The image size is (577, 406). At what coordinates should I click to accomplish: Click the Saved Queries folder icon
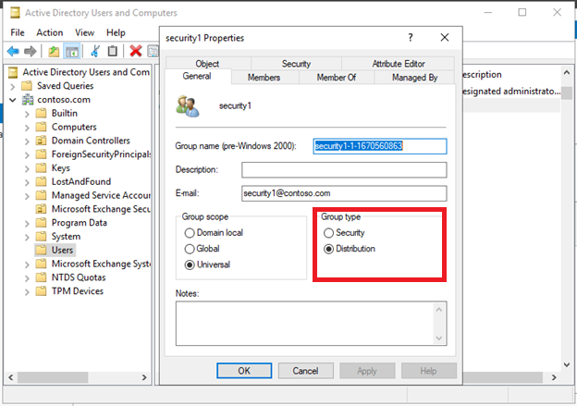pos(27,86)
